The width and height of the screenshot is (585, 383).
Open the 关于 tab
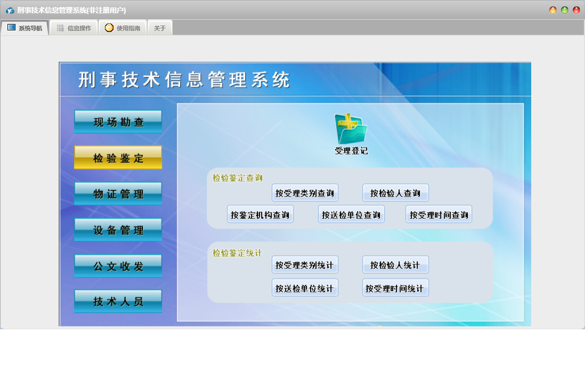coord(160,28)
